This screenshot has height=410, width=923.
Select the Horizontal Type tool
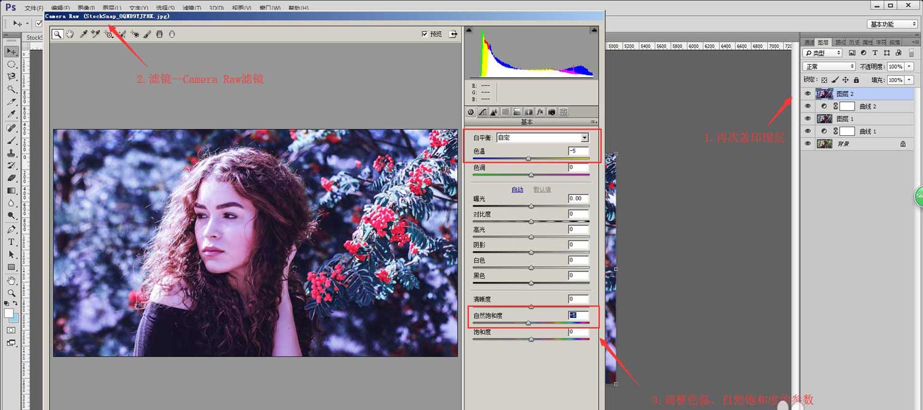[x=11, y=242]
